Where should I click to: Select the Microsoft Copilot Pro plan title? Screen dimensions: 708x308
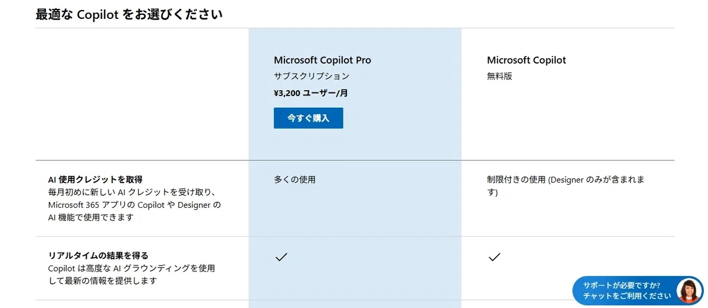pyautogui.click(x=323, y=60)
